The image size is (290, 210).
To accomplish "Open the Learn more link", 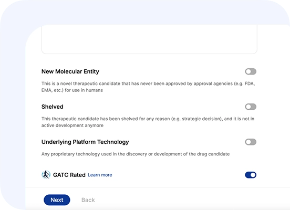I will [100, 175].
